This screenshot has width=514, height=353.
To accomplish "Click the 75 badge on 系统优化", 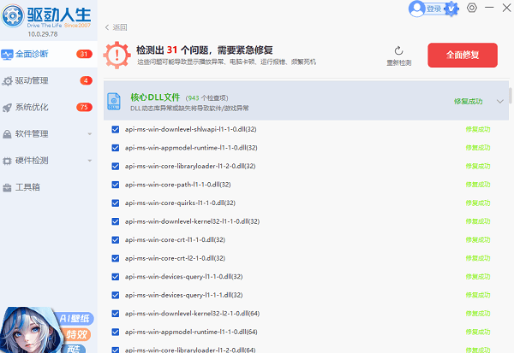I will [x=84, y=108].
